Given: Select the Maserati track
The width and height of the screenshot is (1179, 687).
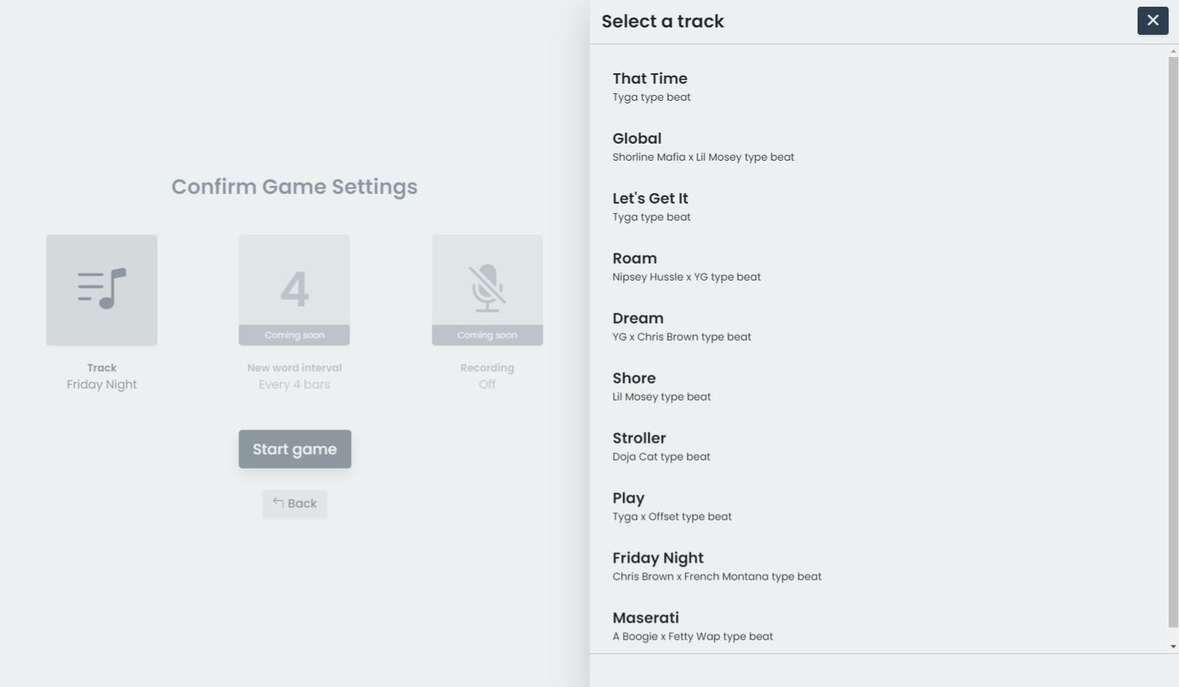Looking at the screenshot, I should point(878,626).
